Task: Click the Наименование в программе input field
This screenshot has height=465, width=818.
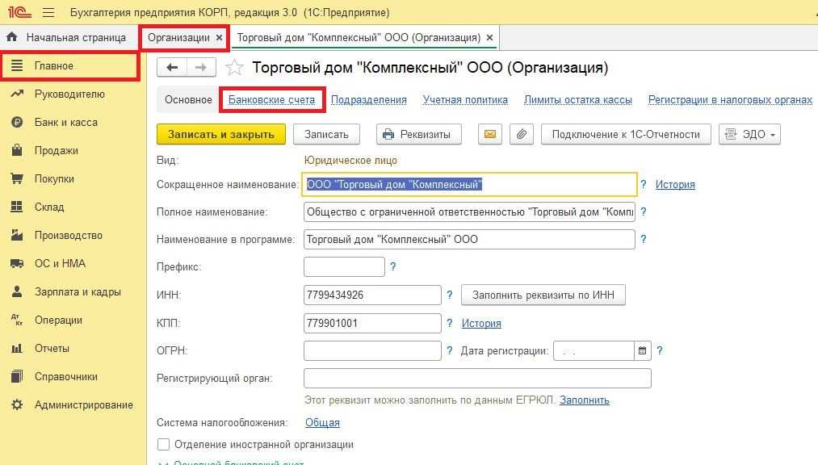Action: coord(469,239)
